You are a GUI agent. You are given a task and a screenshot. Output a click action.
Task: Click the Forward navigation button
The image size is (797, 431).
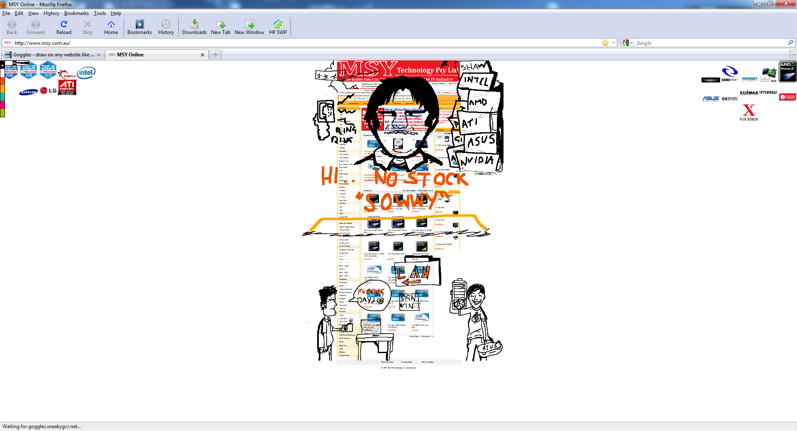[x=35, y=27]
